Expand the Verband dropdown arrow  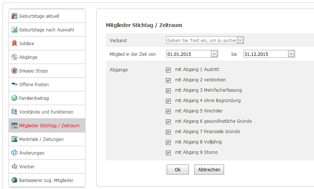(240, 40)
